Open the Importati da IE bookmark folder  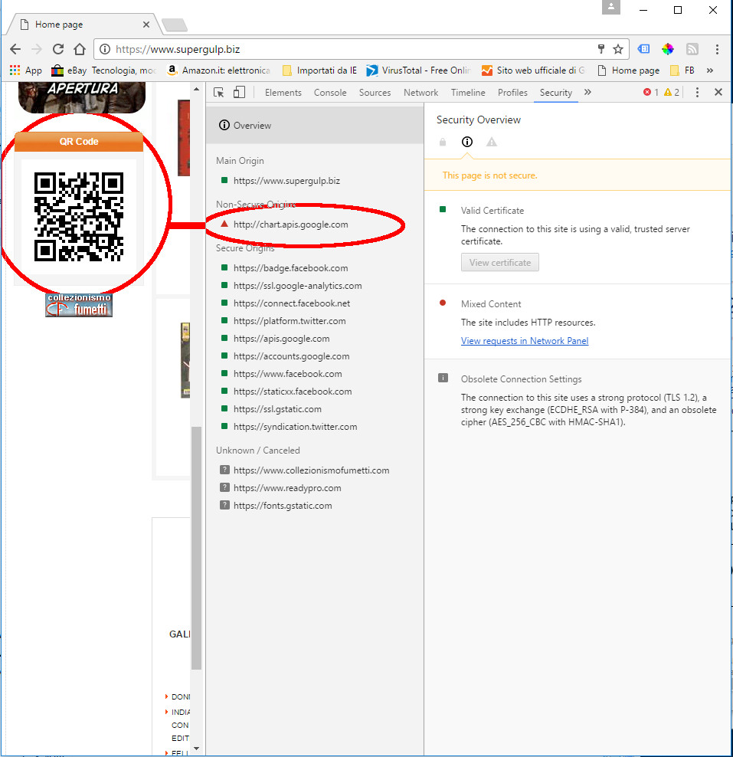(x=319, y=70)
